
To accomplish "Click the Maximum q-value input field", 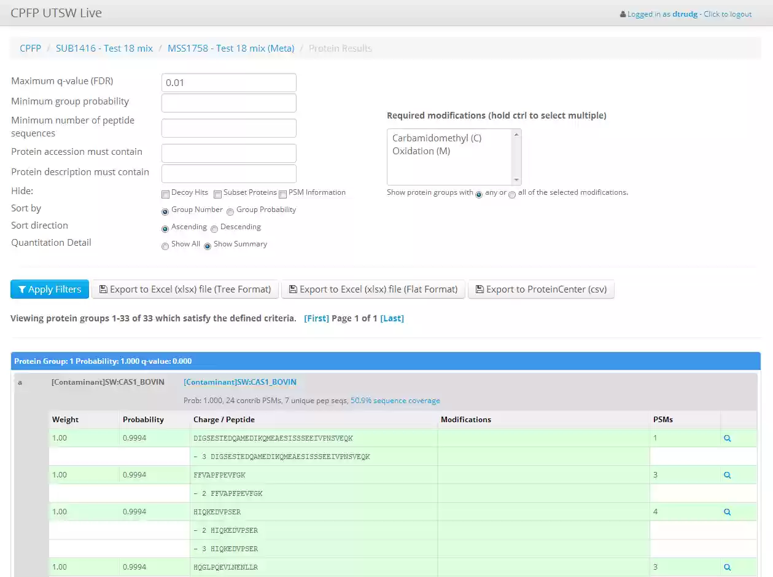I will click(228, 82).
